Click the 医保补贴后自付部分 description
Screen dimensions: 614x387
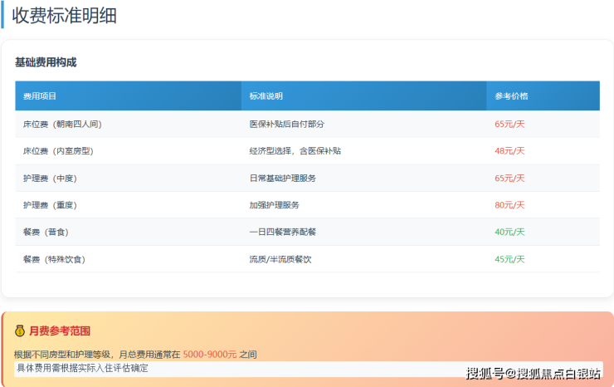pyautogui.click(x=287, y=124)
